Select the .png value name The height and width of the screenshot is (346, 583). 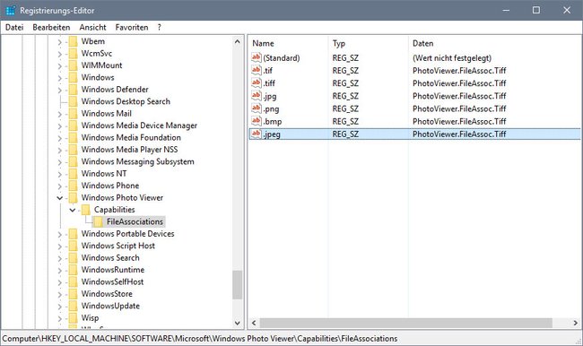click(271, 108)
